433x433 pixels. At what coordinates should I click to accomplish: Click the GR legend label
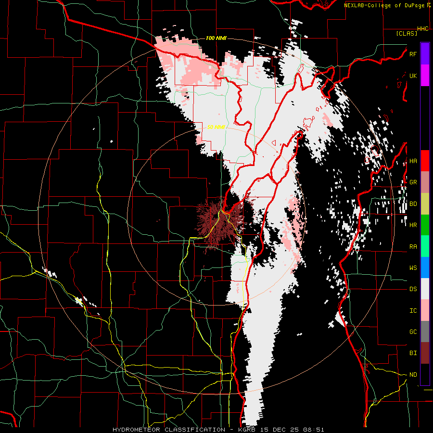[x=413, y=182]
